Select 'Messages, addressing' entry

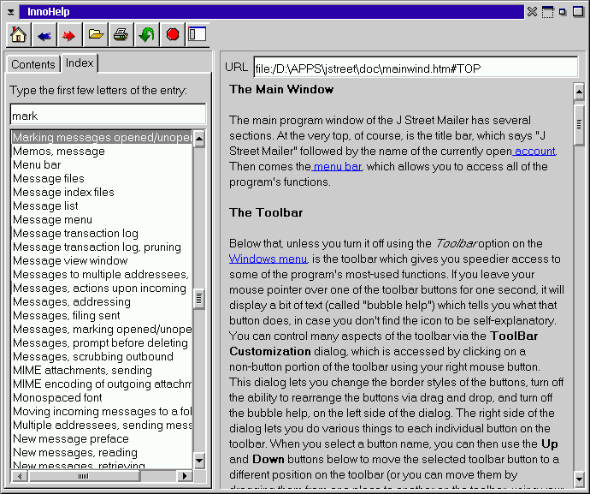[102, 302]
